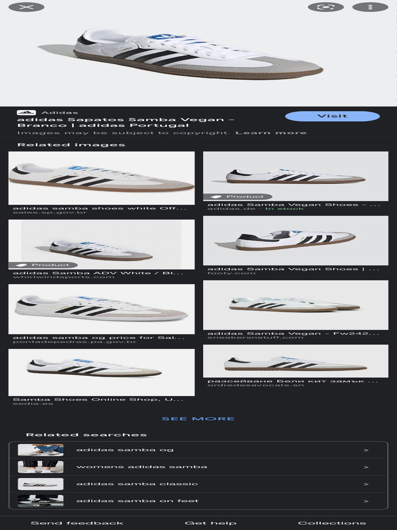Expand 'womens adidas samba' search arrow

click(x=366, y=467)
